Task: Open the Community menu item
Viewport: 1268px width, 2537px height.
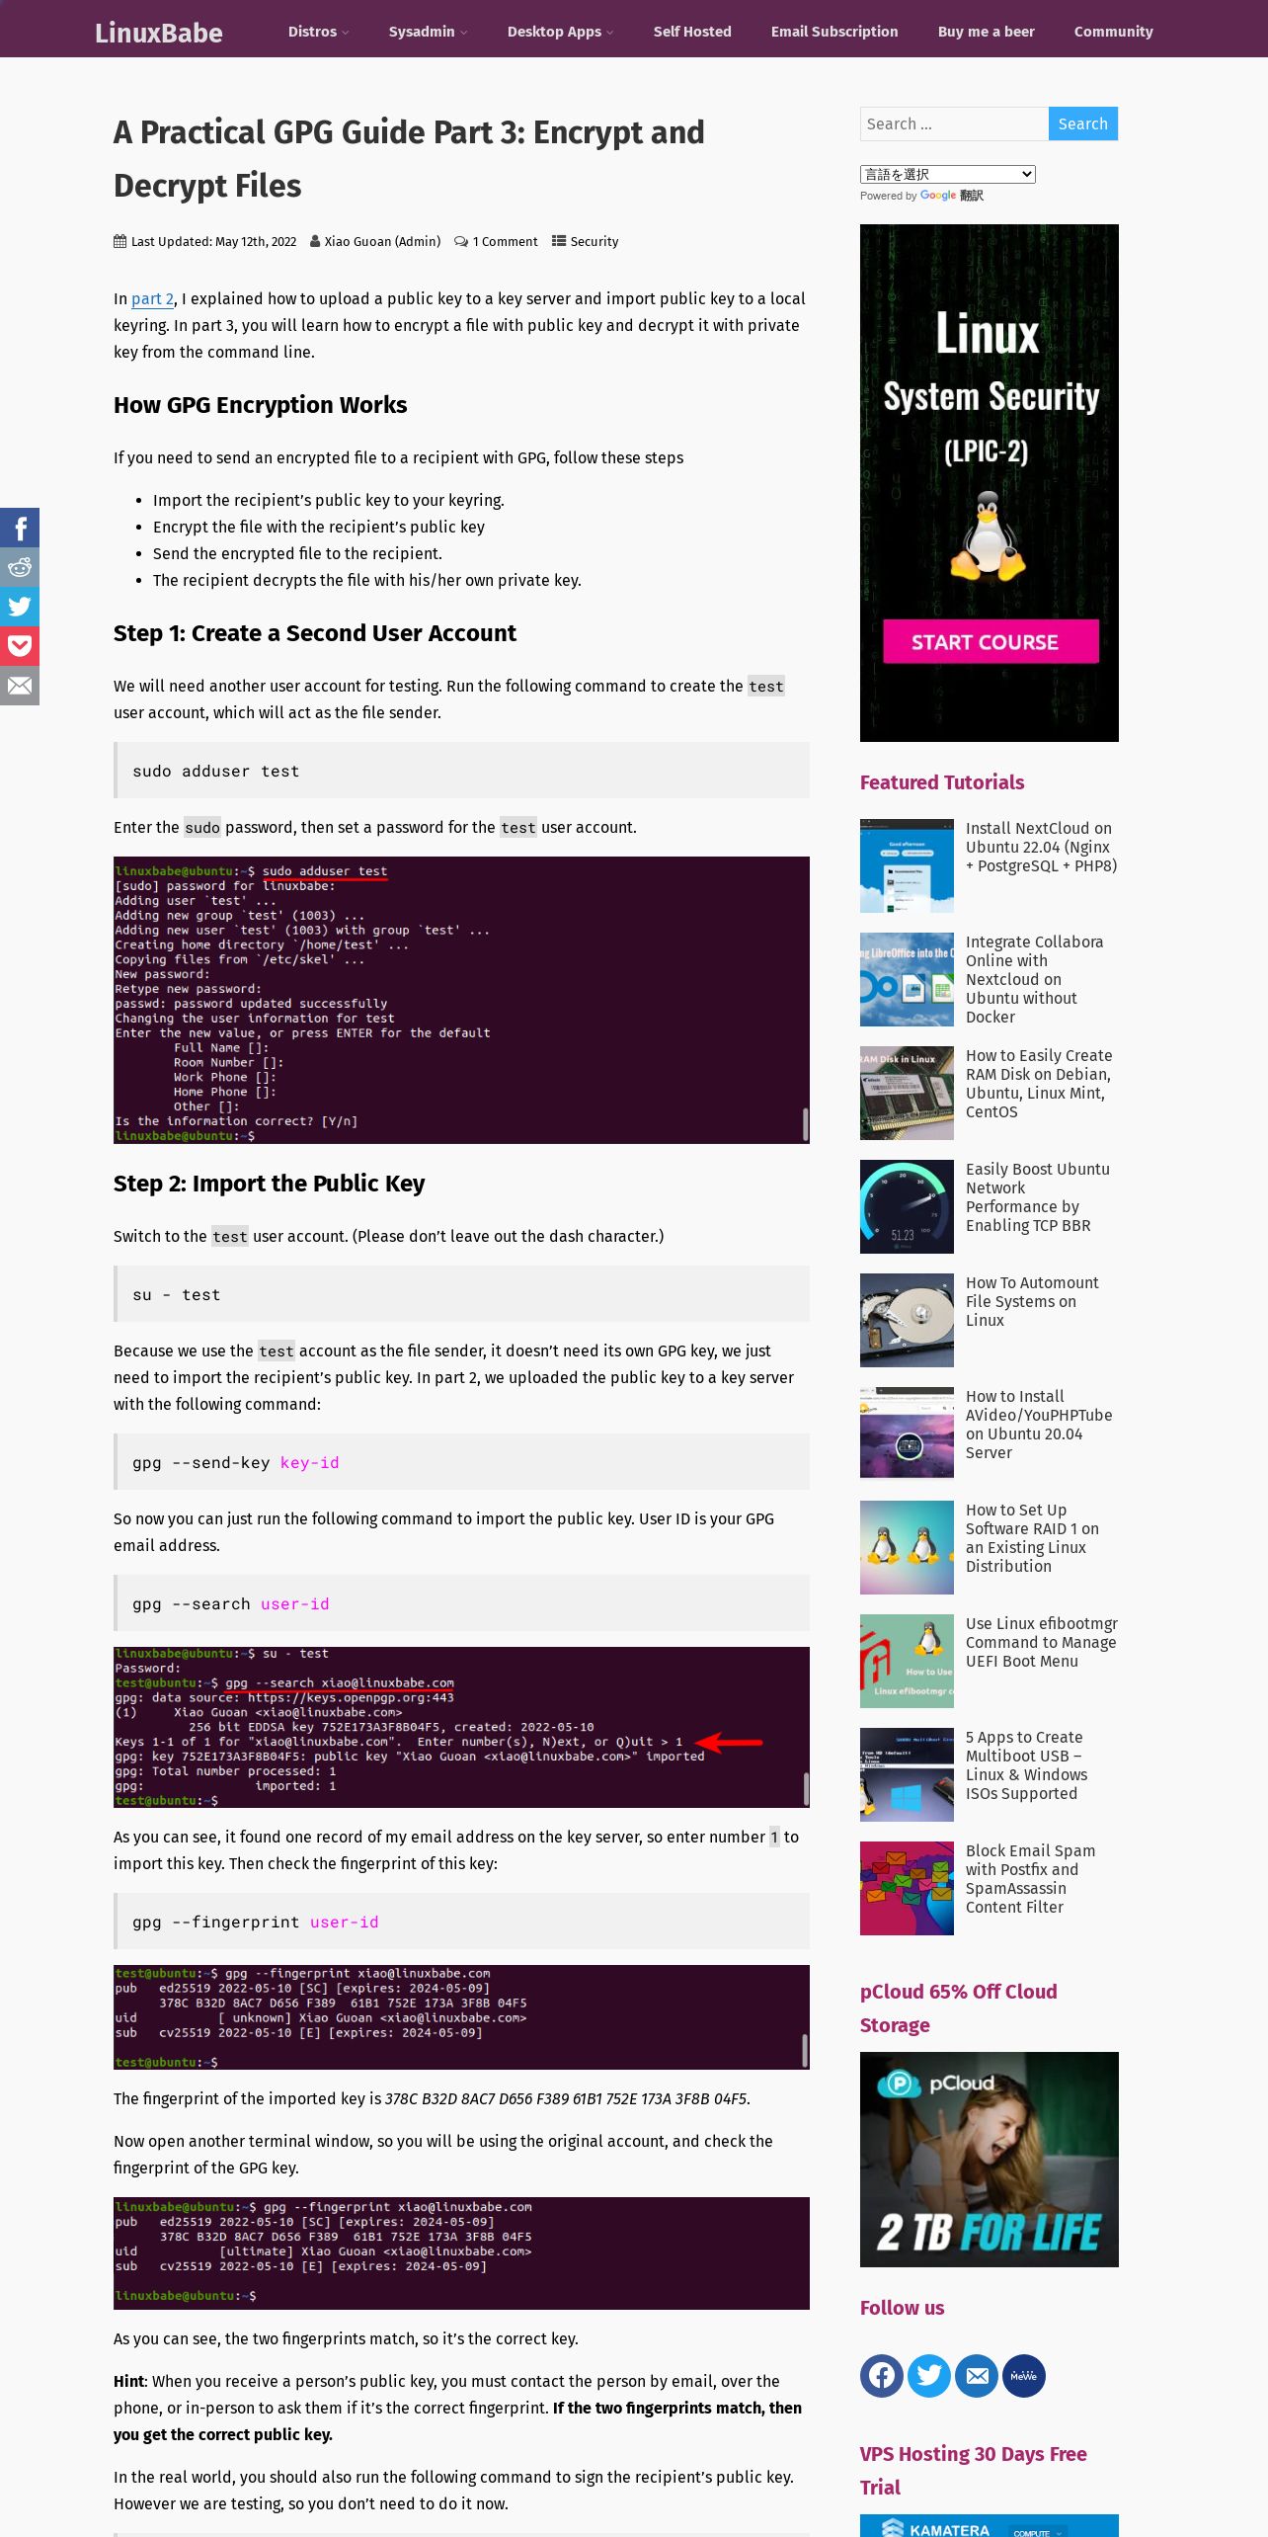Action: click(1114, 32)
